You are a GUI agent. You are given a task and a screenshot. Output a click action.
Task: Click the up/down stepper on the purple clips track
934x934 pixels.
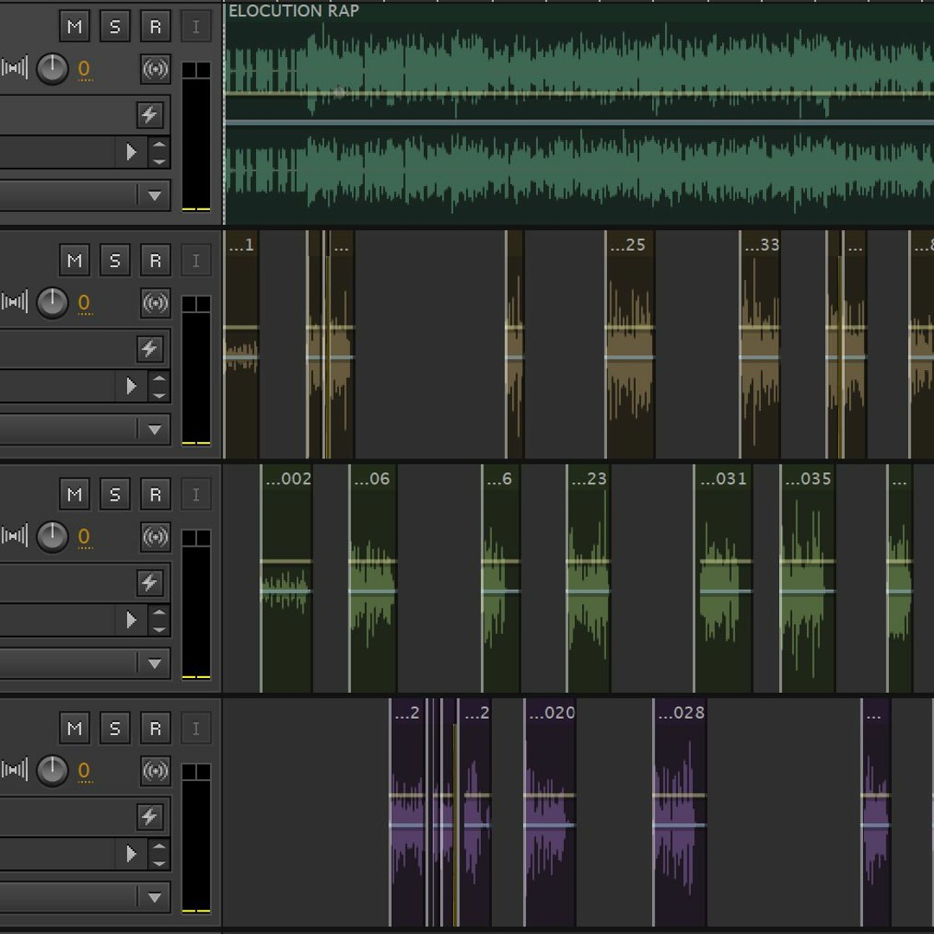(x=159, y=854)
